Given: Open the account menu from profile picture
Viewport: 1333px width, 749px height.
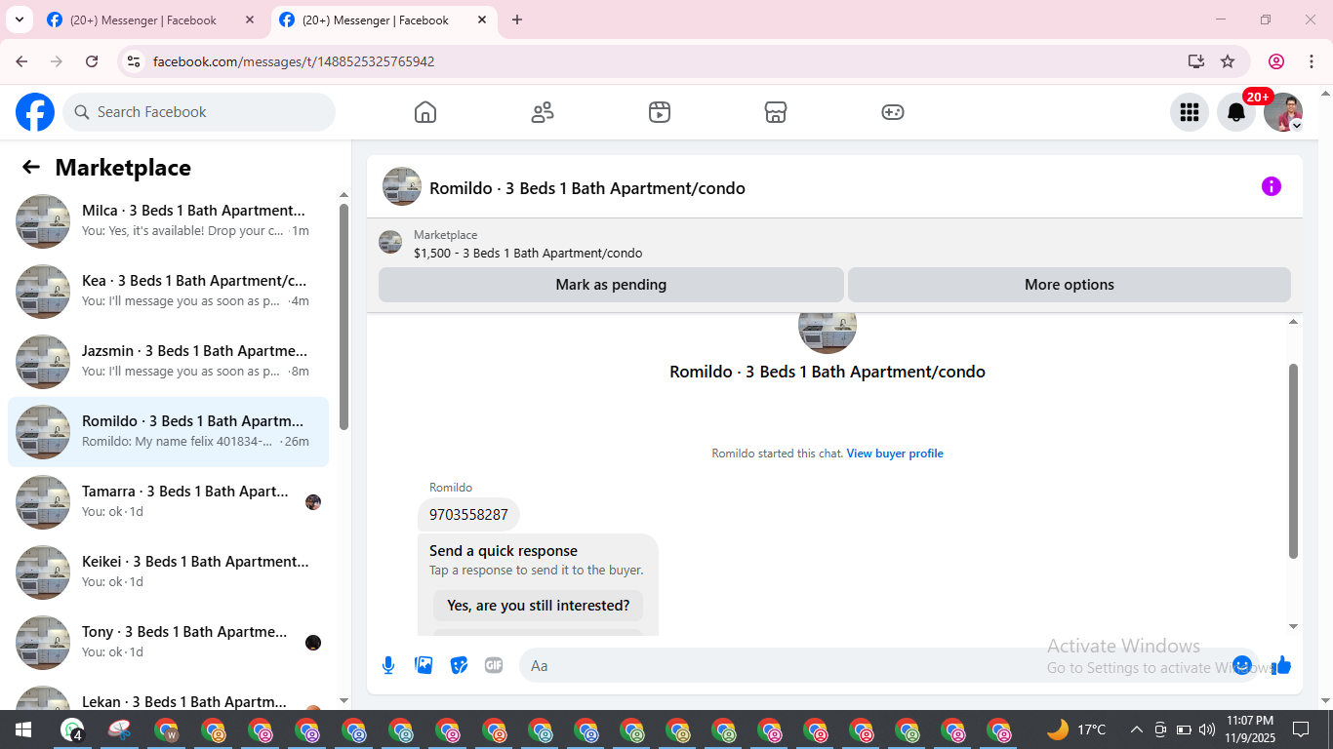Looking at the screenshot, I should [1283, 112].
